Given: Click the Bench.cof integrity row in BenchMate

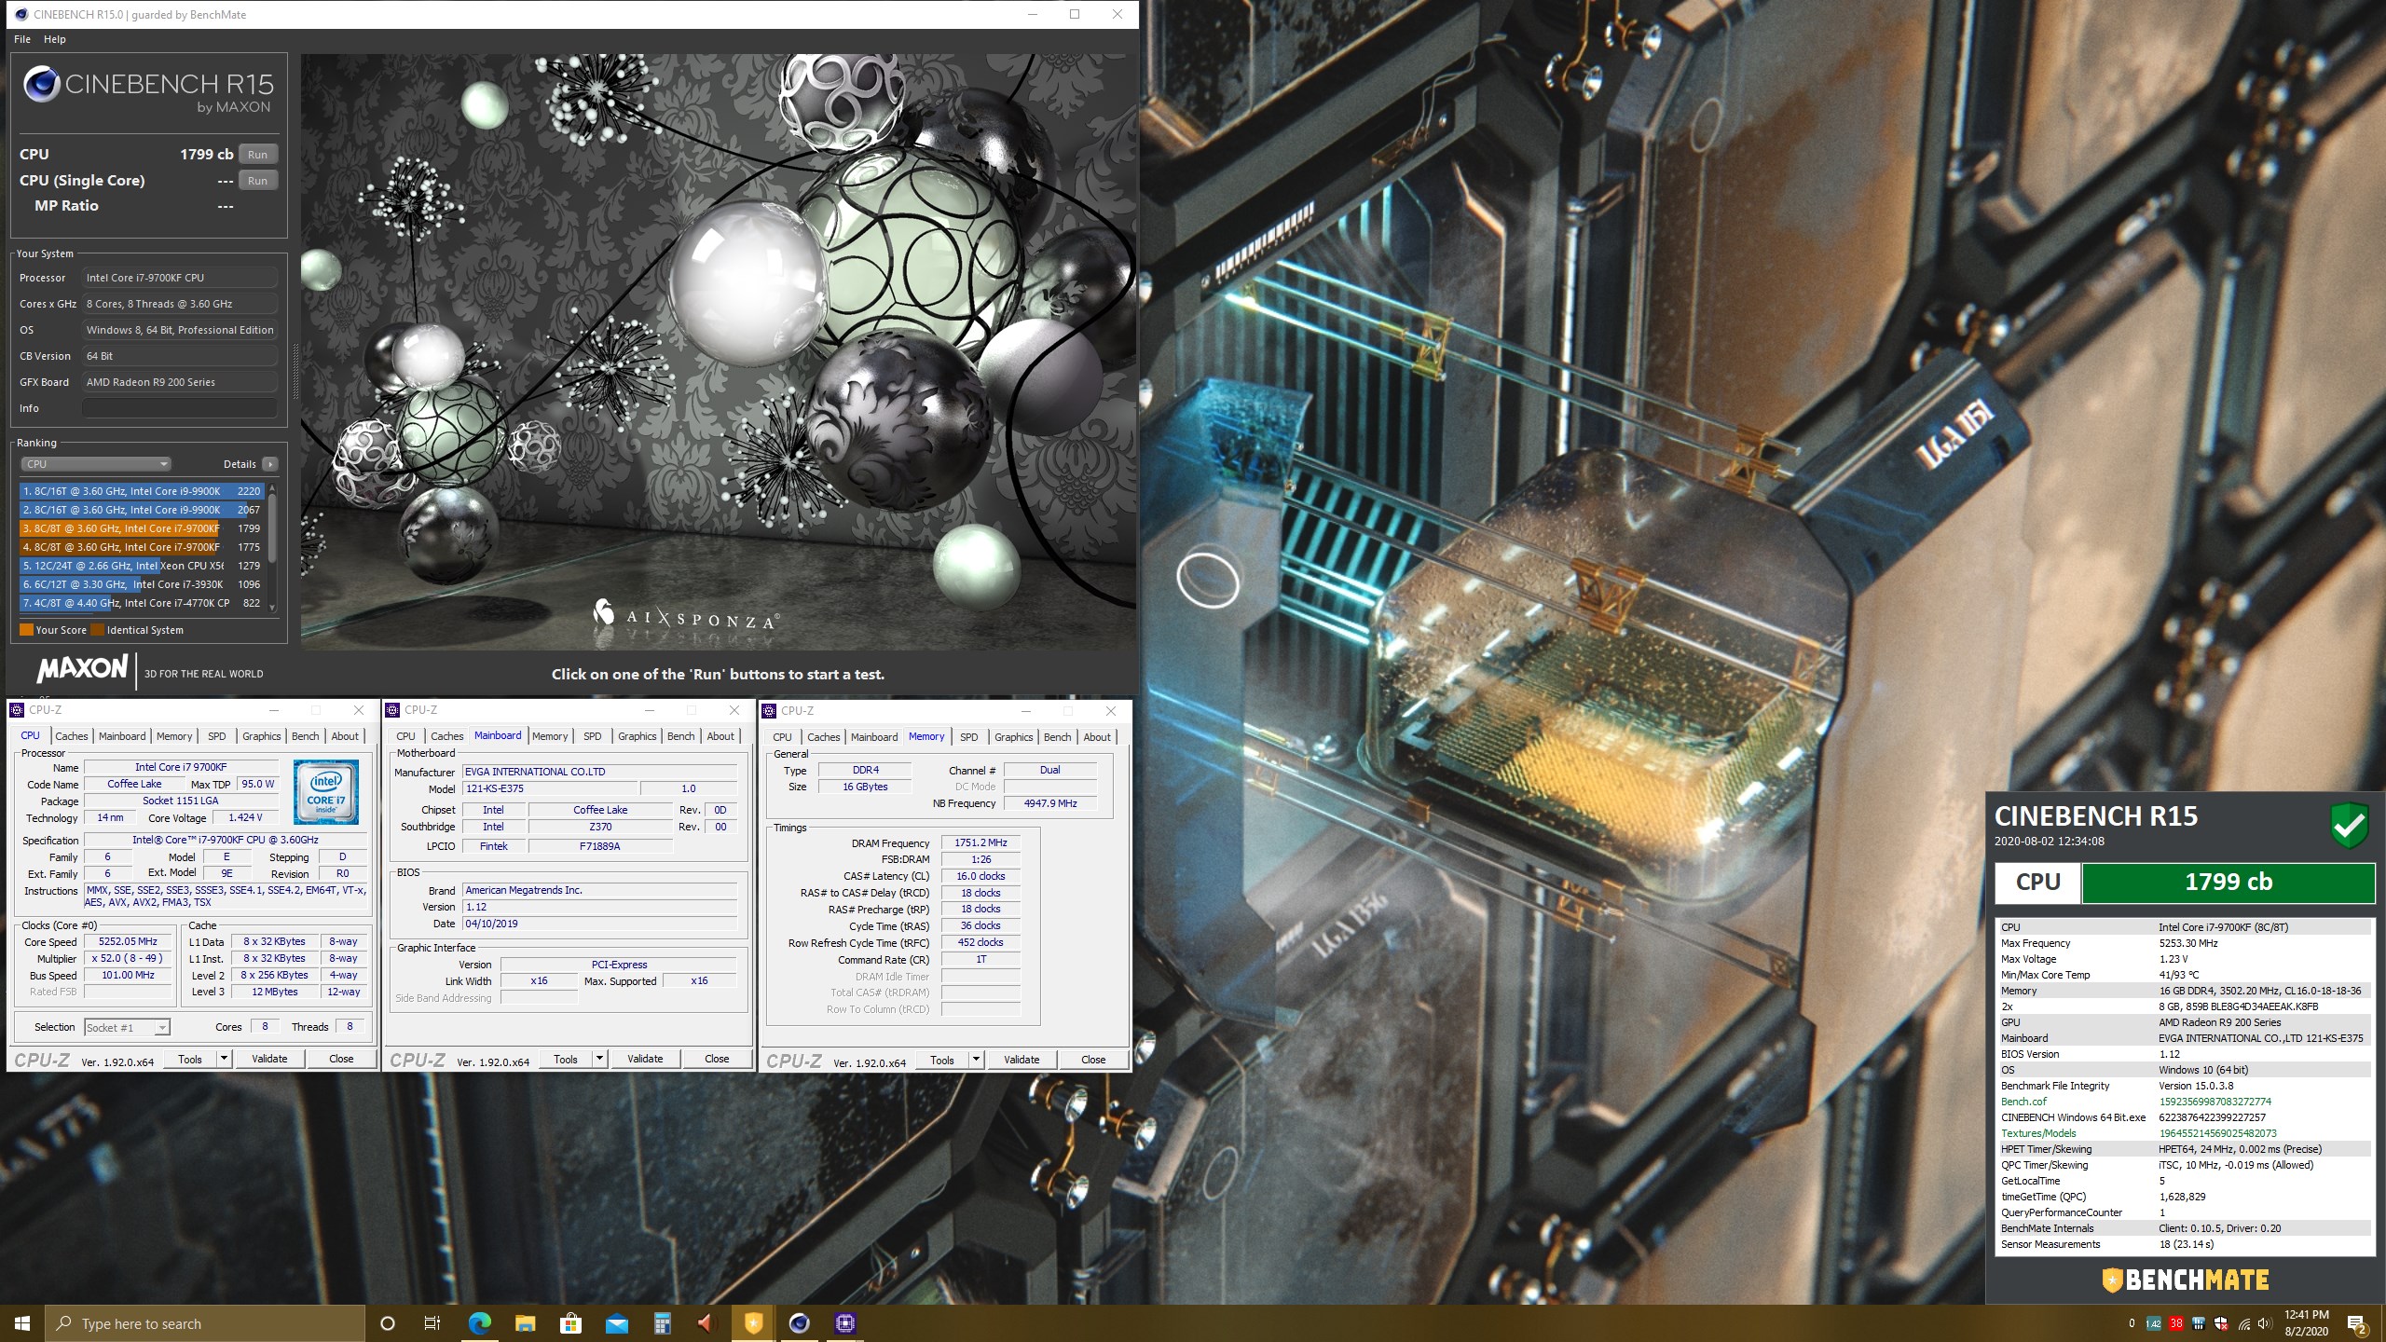Looking at the screenshot, I should (x=2184, y=1102).
